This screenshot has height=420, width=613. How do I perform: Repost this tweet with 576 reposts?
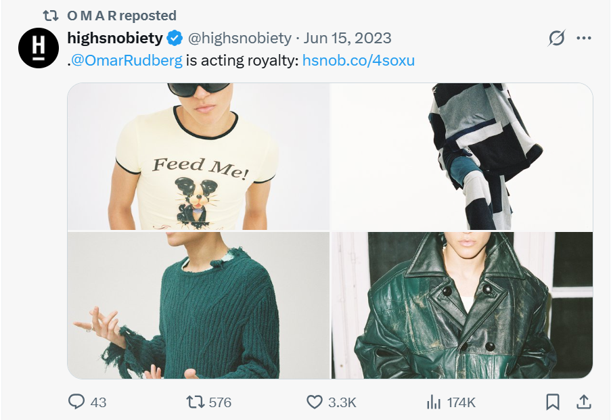pyautogui.click(x=195, y=402)
